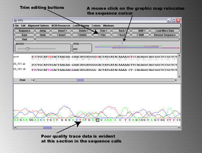Click the right arrow of trace scrollbar

(x=179, y=127)
